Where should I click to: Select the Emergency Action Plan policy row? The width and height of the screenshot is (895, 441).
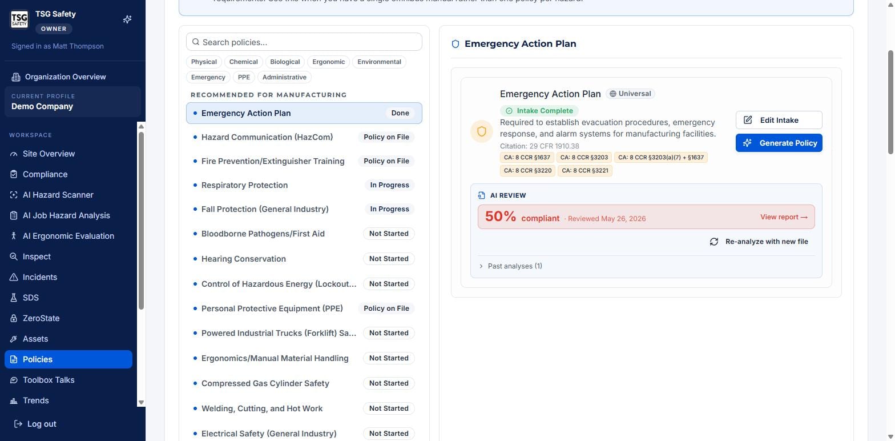click(x=304, y=113)
